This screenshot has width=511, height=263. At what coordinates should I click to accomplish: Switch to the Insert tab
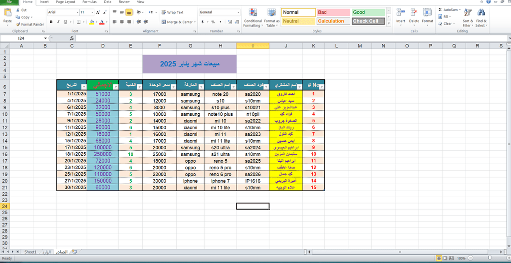pyautogui.click(x=44, y=2)
